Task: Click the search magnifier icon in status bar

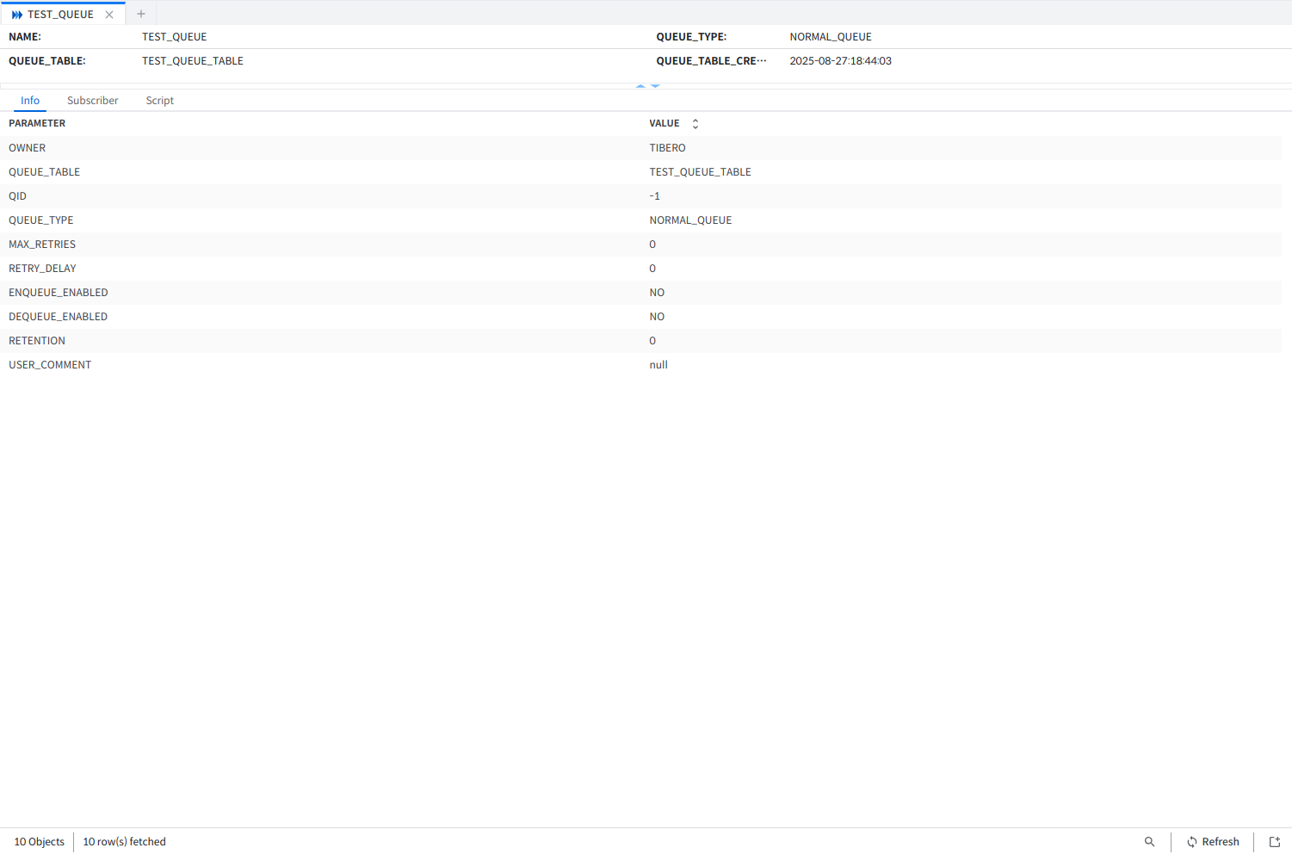Action: point(1149,842)
